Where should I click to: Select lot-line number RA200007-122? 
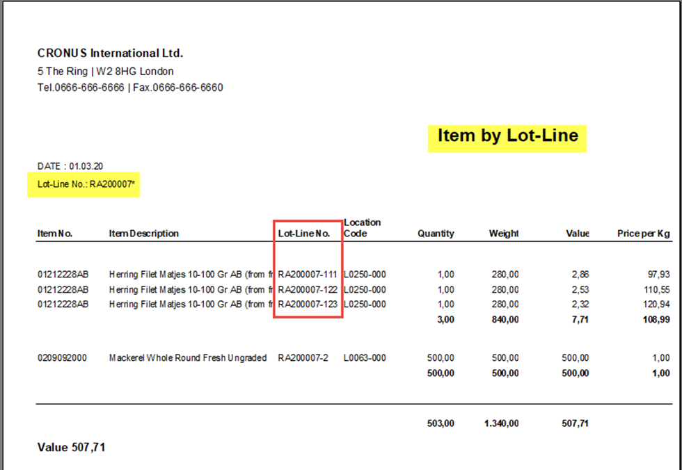[308, 289]
